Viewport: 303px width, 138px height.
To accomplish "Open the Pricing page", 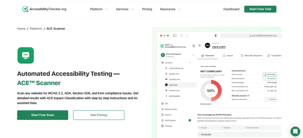I will coord(147,9).
